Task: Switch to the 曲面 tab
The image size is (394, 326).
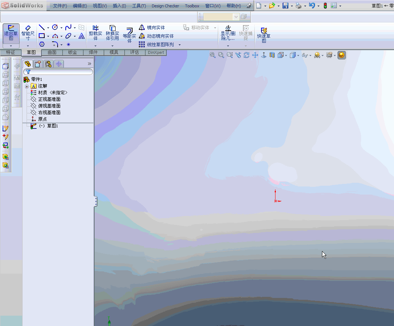Action: [x=52, y=52]
